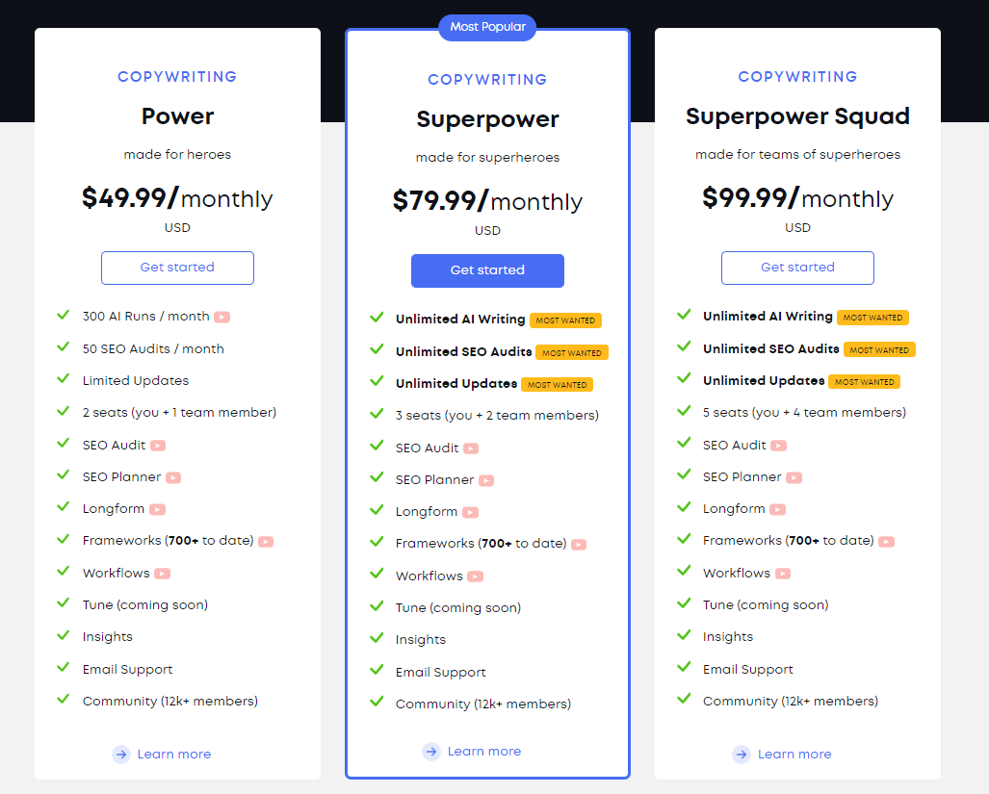This screenshot has width=989, height=794.
Task: Play SEO Planner video in Superpower plan
Action: point(486,481)
